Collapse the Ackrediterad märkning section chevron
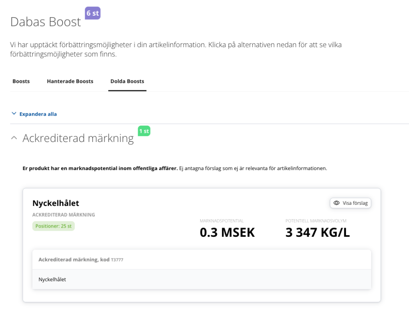Viewport: 409px width, 314px height. 14,138
